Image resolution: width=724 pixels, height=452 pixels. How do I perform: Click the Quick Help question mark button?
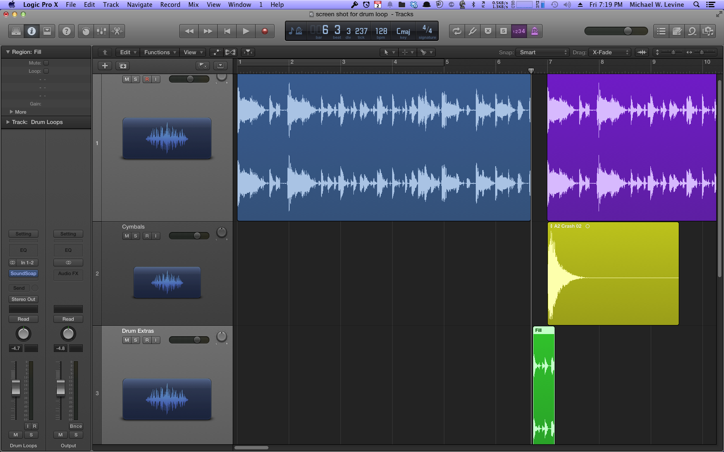[66, 31]
